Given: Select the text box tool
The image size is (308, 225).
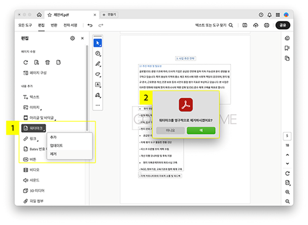Looking at the screenshot, I should point(98,85).
